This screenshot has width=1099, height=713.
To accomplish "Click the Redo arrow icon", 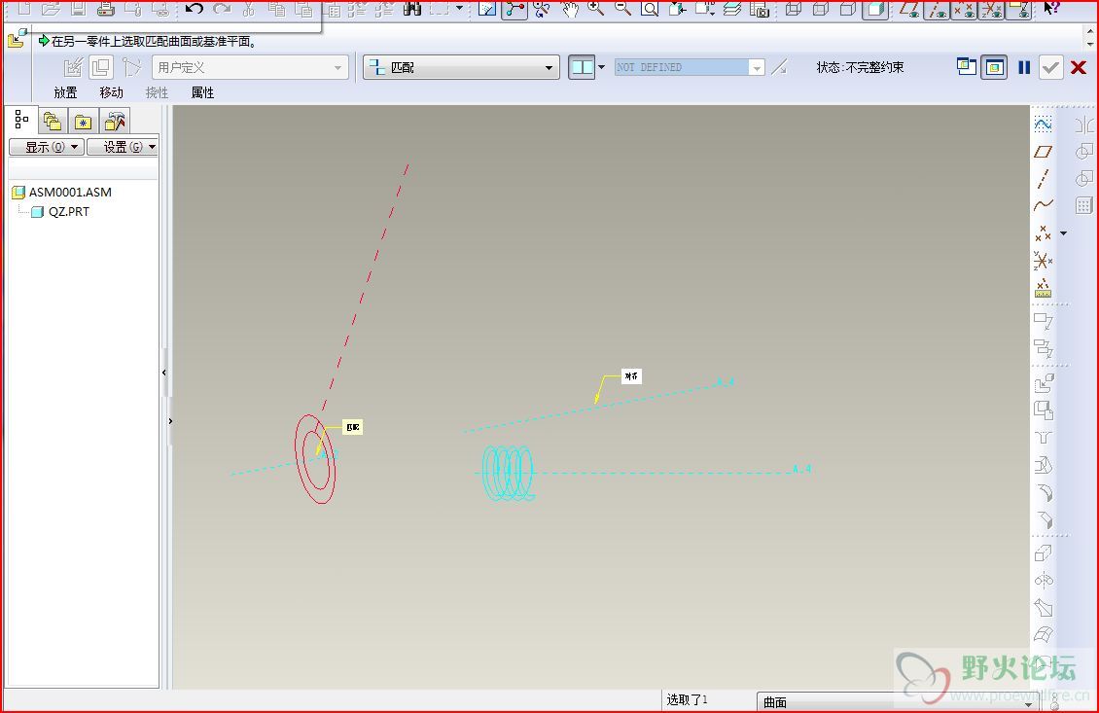I will pyautogui.click(x=222, y=9).
